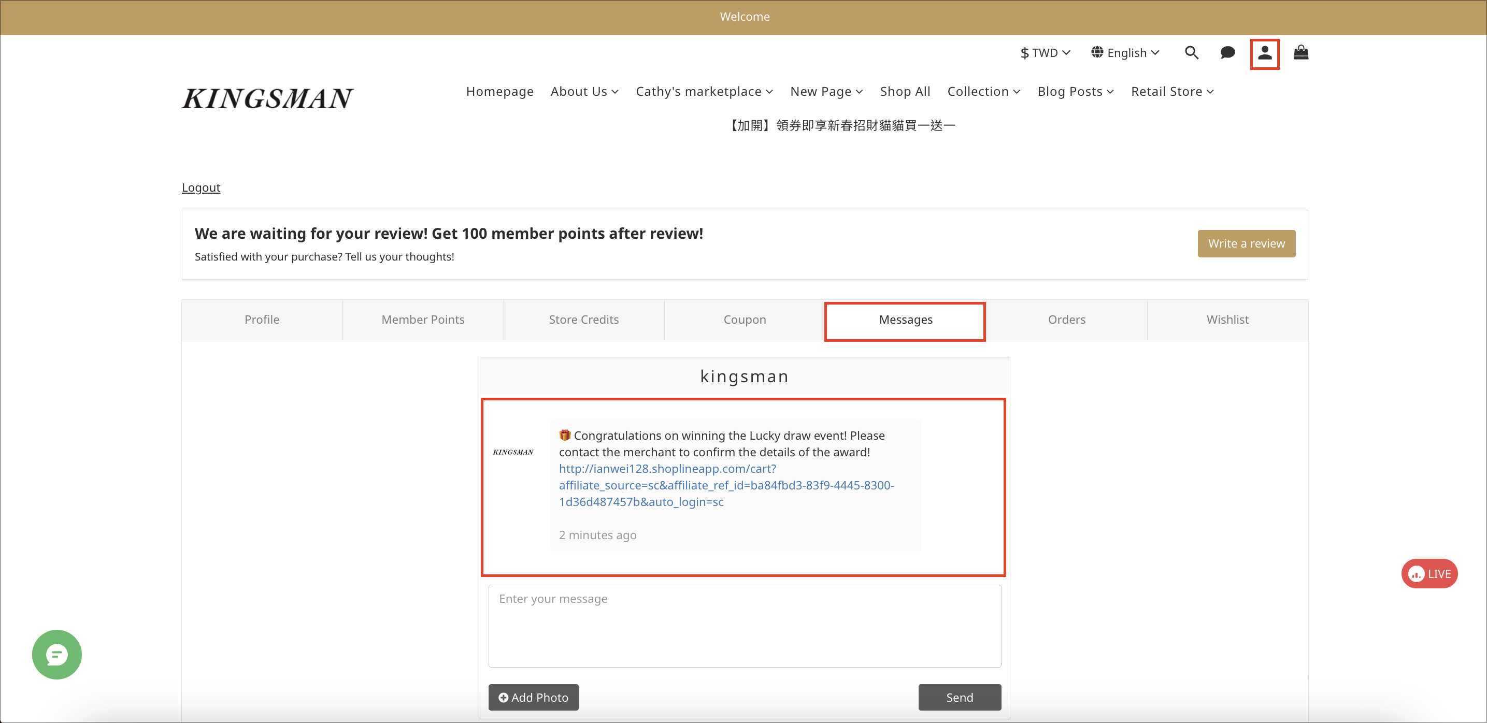This screenshot has width=1487, height=723.
Task: Click the Welcome announcement bar
Action: [x=743, y=17]
